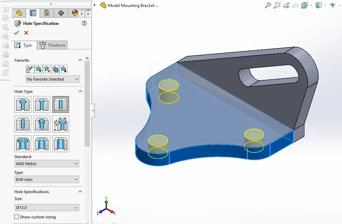Click the Display Style icon
342x224 pixels.
point(318,5)
